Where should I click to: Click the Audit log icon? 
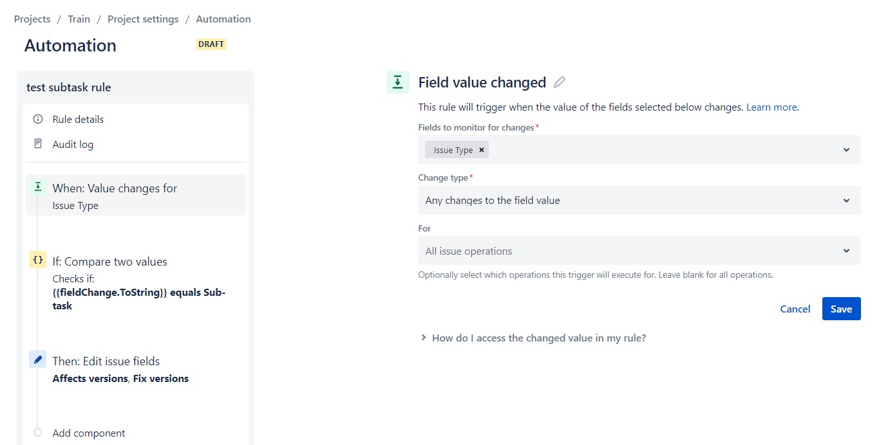[x=37, y=144]
